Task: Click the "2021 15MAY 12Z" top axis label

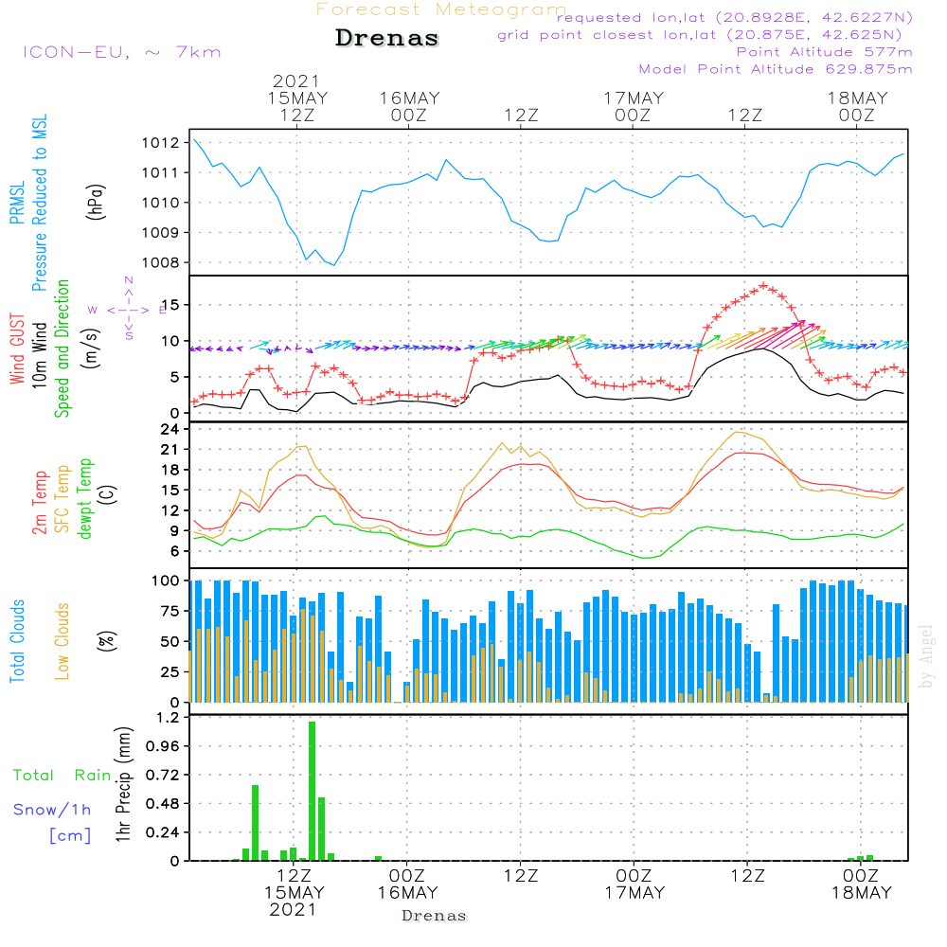Action: [x=297, y=98]
